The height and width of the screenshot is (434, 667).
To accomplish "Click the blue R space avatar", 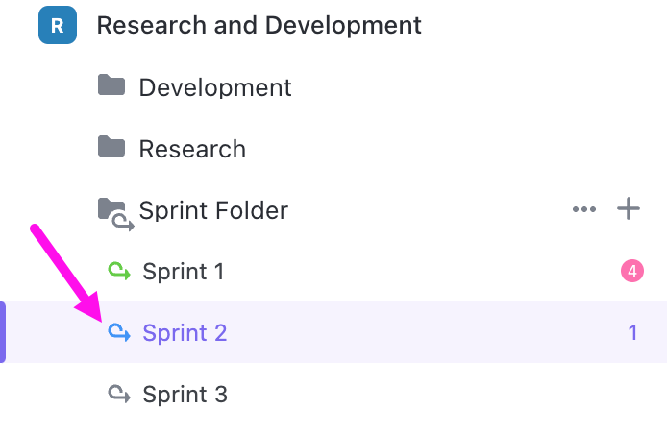I will click(x=57, y=25).
